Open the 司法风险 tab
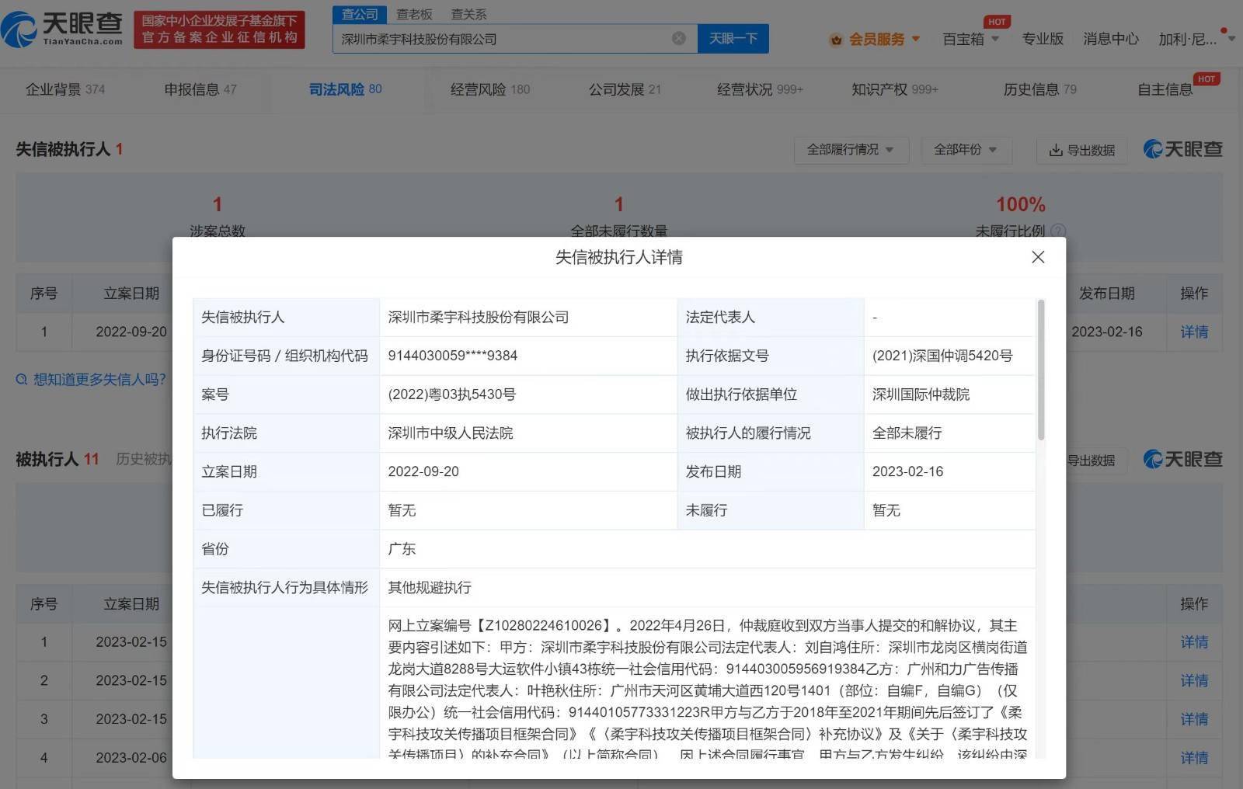Viewport: 1243px width, 789px height. (345, 89)
